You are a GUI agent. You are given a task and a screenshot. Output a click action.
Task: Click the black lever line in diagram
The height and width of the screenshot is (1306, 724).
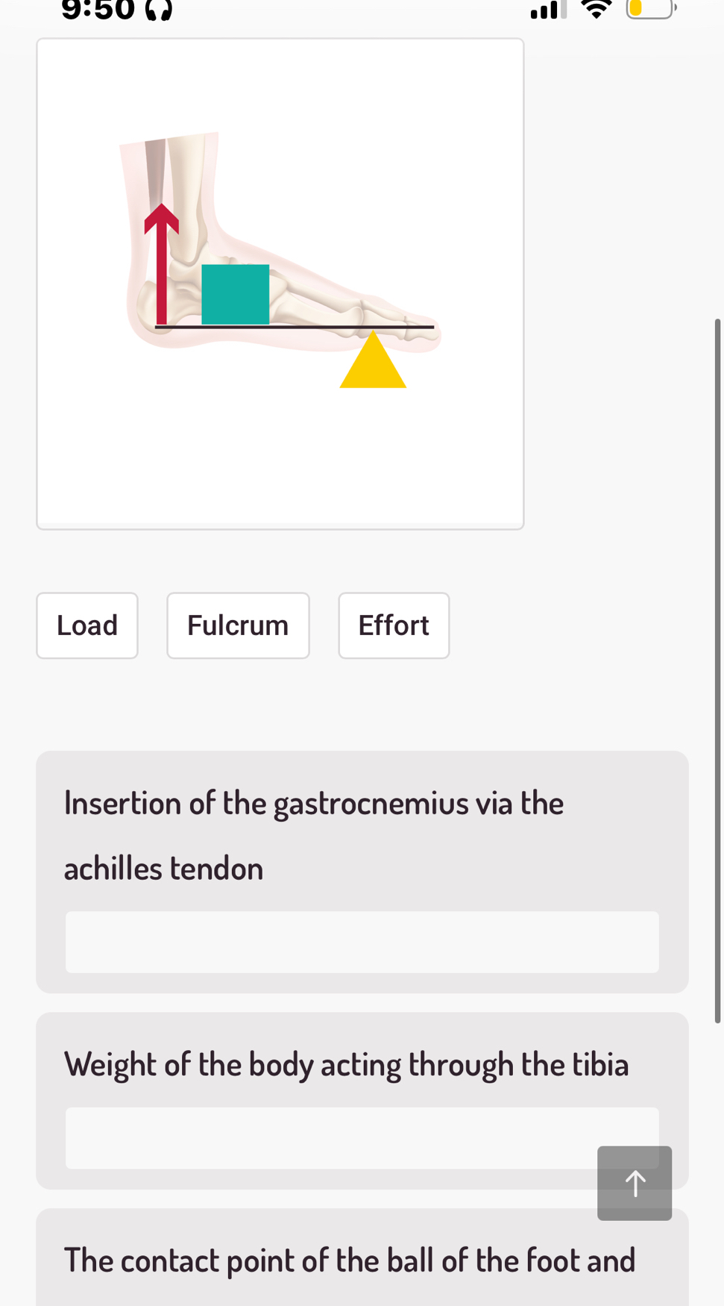(x=295, y=326)
